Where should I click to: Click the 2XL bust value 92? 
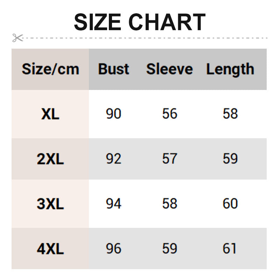113,159
